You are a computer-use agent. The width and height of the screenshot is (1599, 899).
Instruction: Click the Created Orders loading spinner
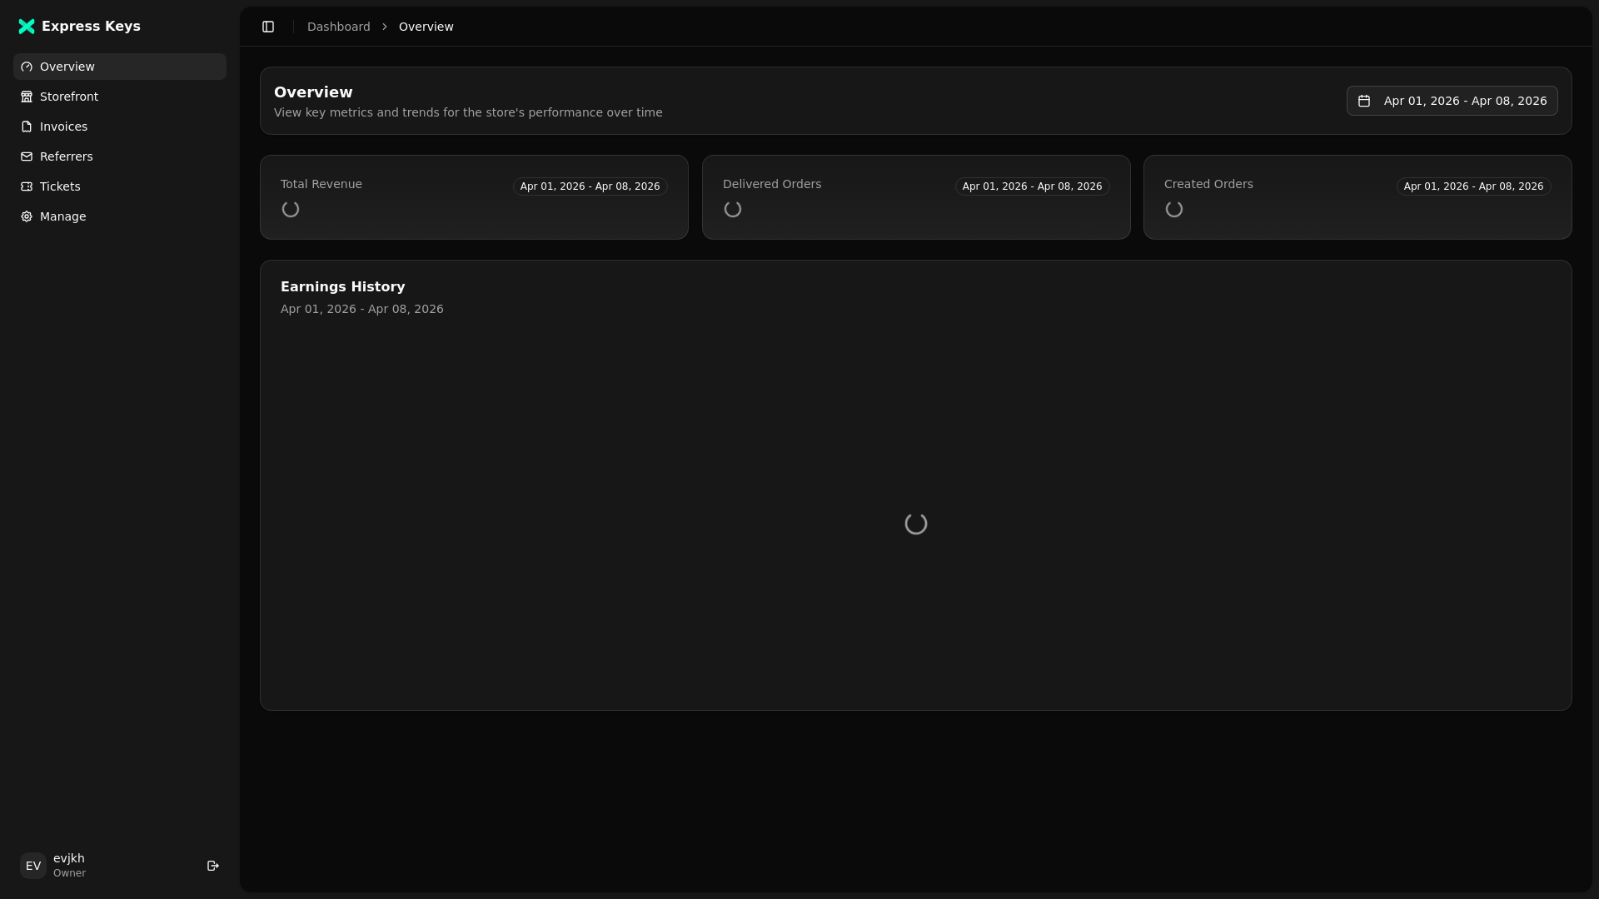click(1174, 209)
